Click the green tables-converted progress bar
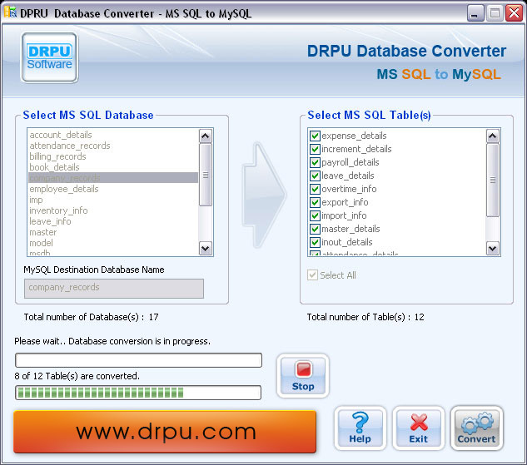527x465 pixels. pyautogui.click(x=138, y=393)
